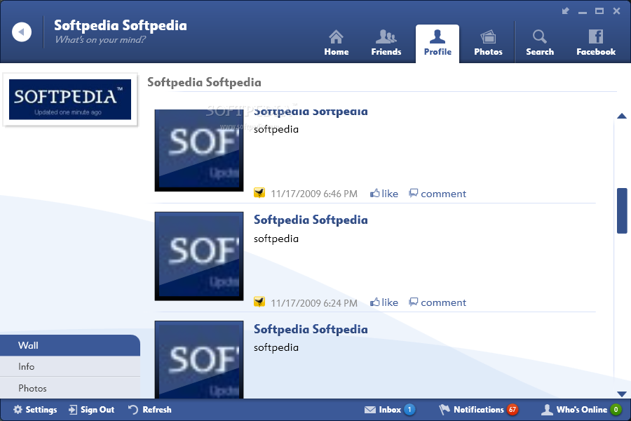Comment on the 6:24 PM post
Viewport: 631px width, 421px height.
click(437, 302)
